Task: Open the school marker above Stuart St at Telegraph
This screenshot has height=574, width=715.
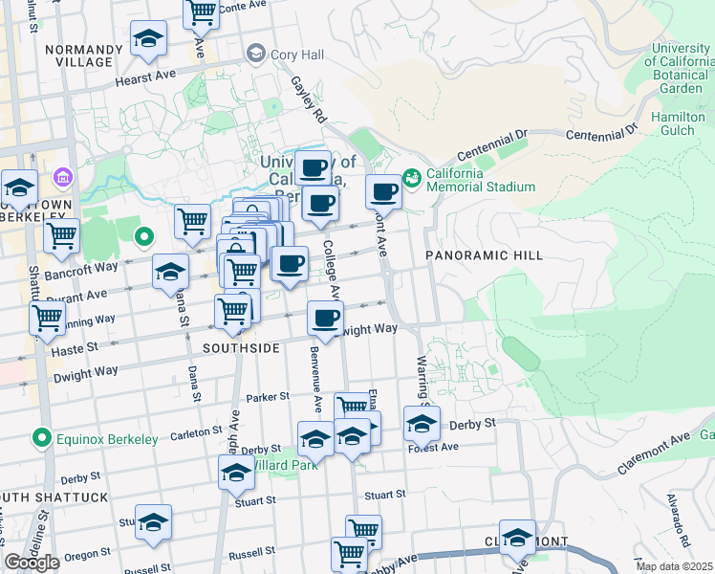Action: click(236, 474)
